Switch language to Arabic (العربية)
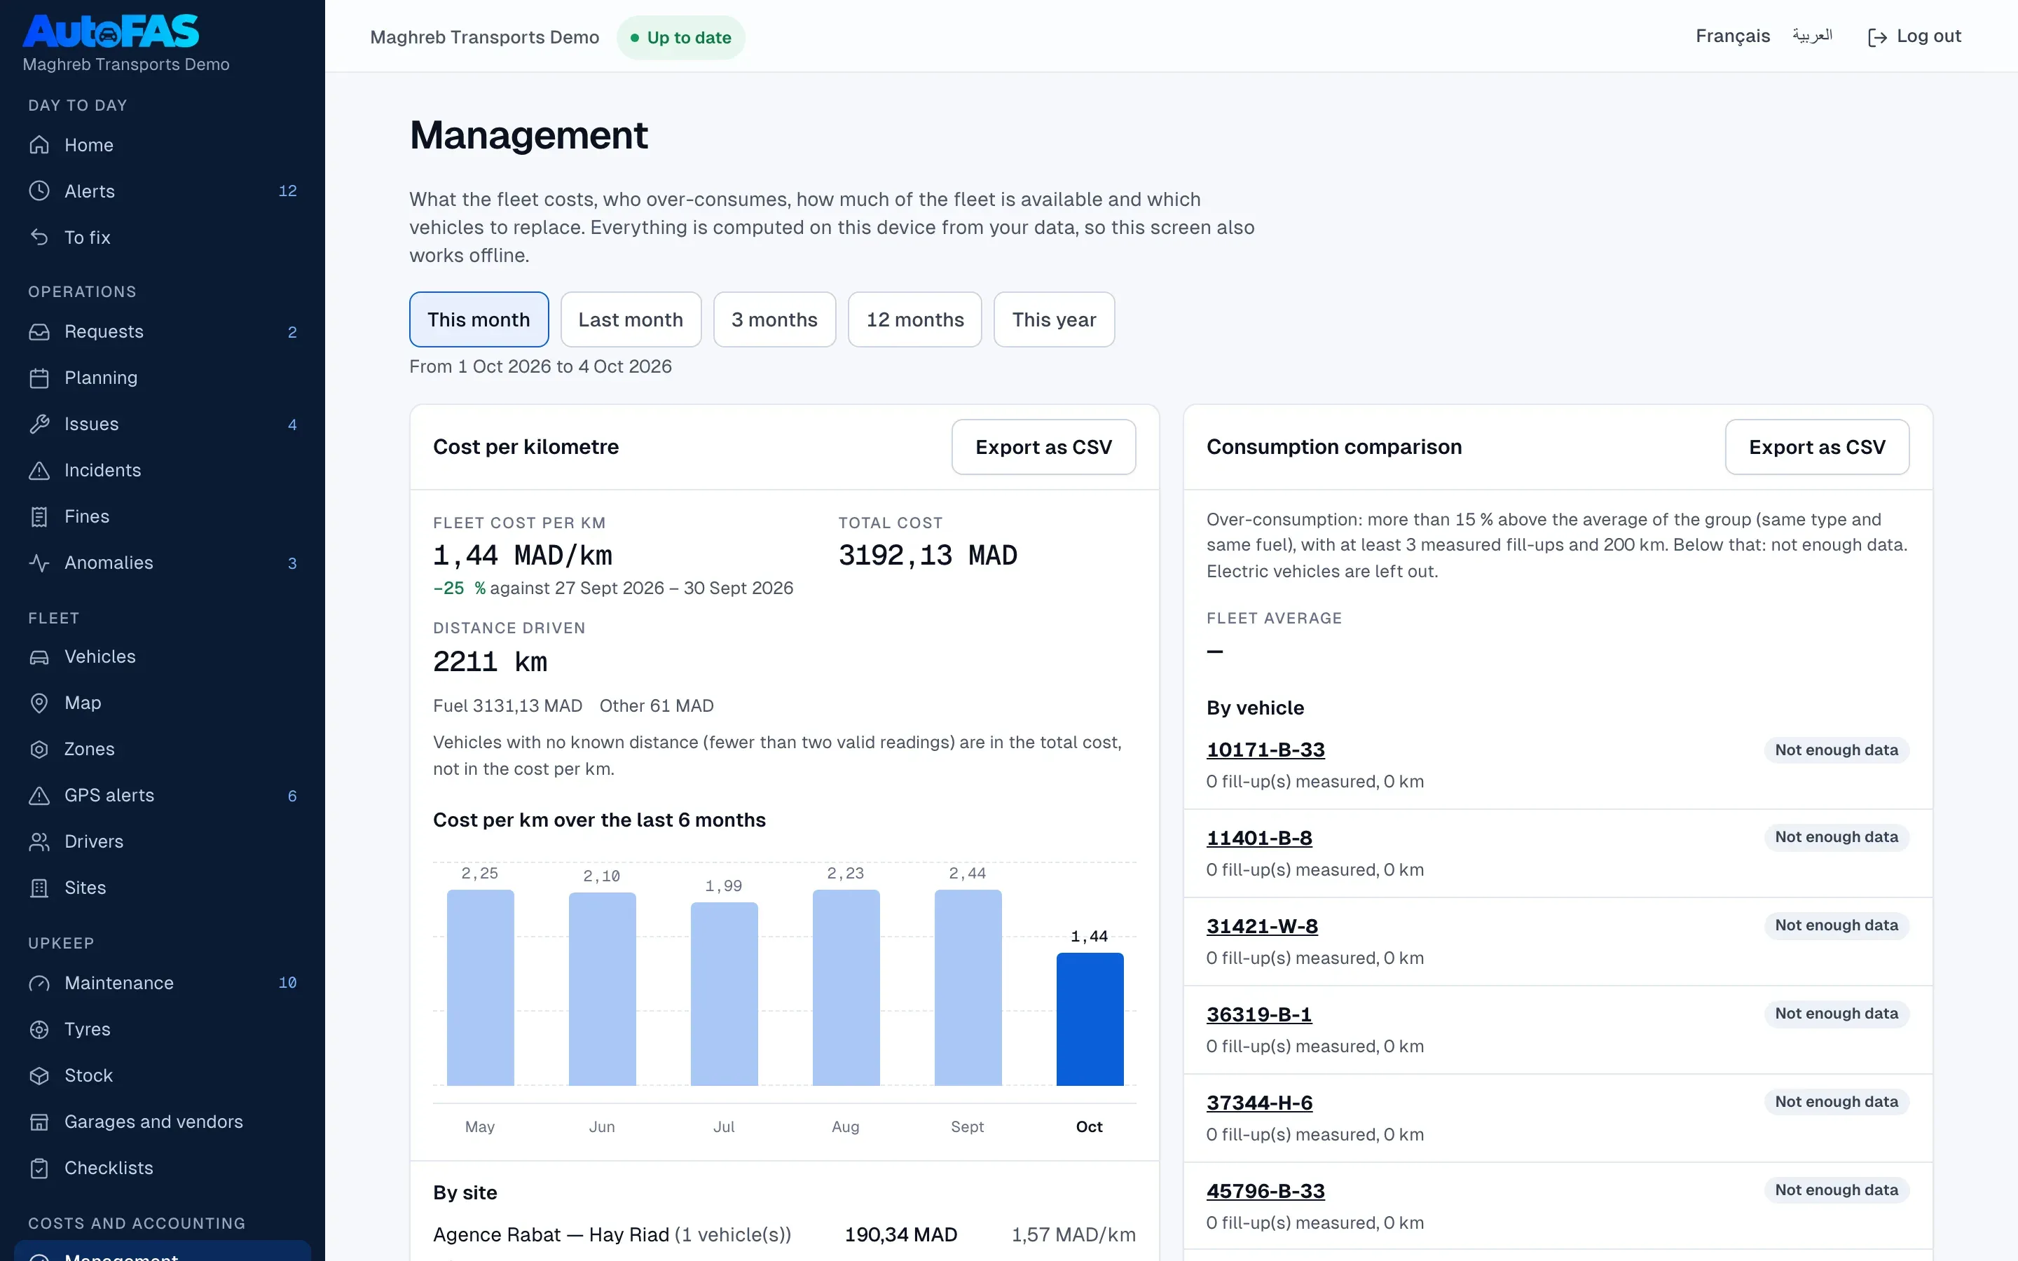The image size is (2018, 1261). (x=1812, y=36)
